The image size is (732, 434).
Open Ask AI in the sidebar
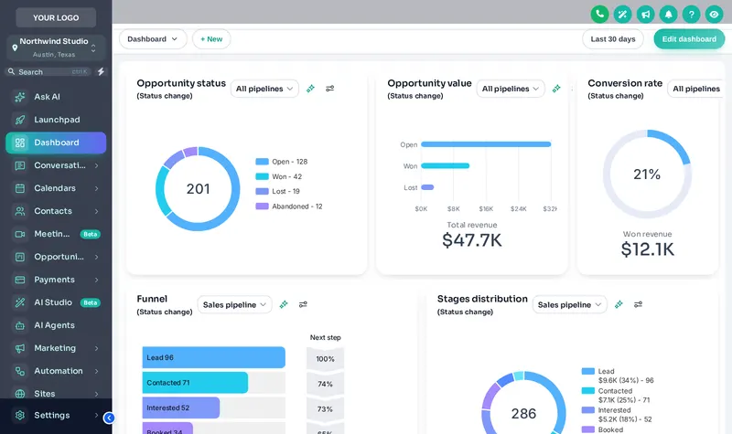click(x=56, y=97)
